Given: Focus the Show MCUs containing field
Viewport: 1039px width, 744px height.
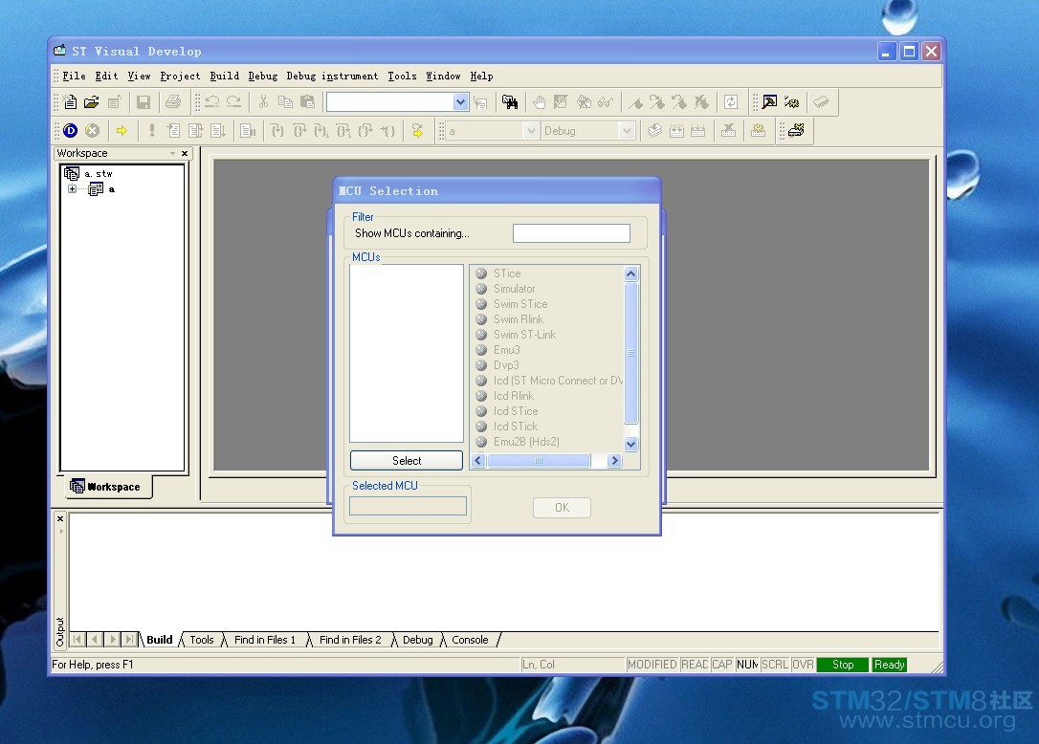Looking at the screenshot, I should 571,233.
